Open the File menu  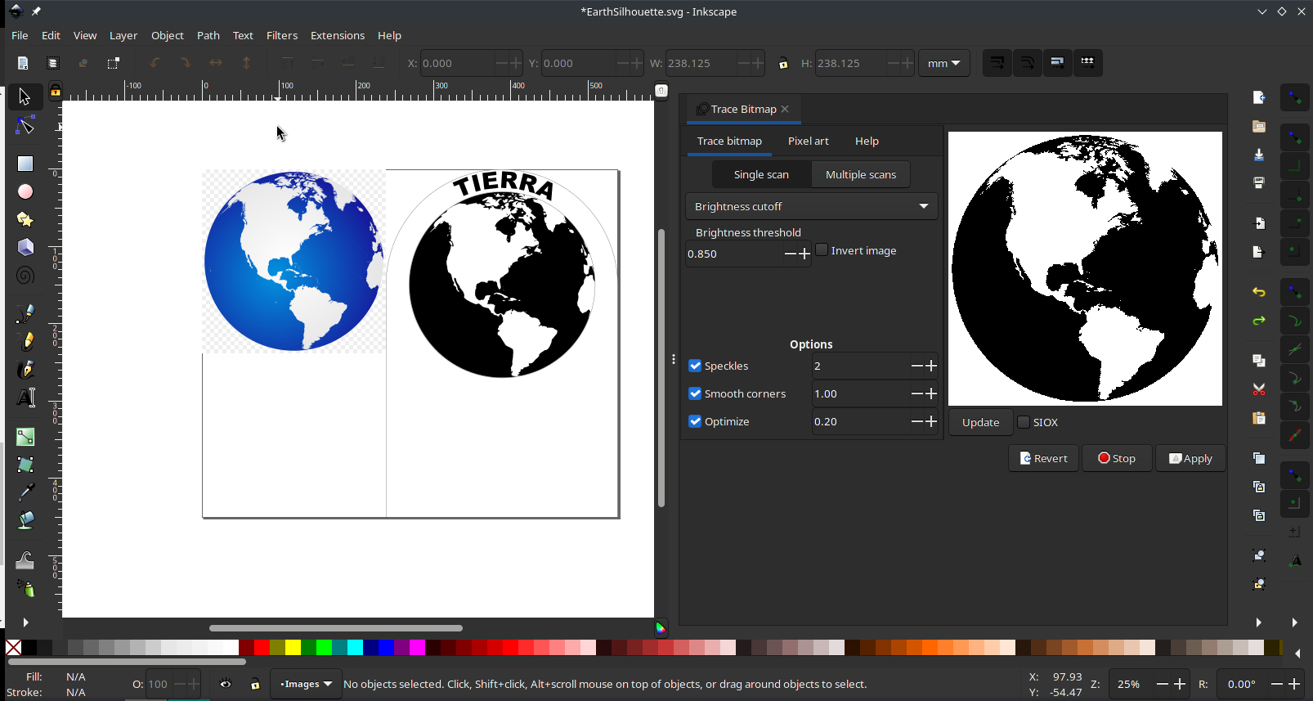click(20, 35)
